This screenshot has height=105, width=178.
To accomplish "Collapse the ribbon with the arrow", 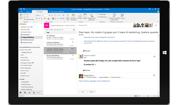I will coord(158,22).
